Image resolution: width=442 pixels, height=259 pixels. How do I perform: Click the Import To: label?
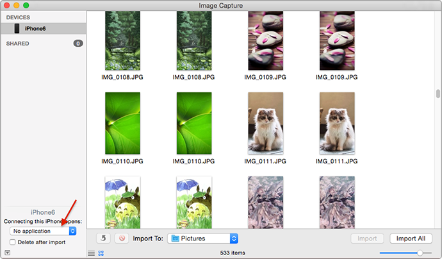coord(148,238)
